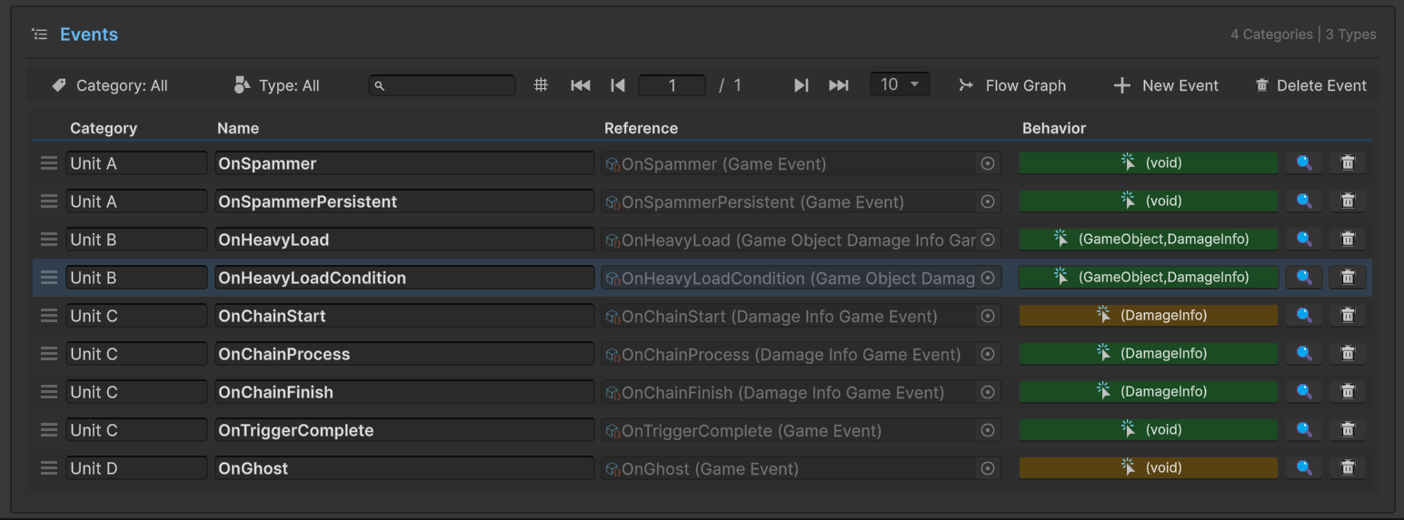1404x520 pixels.
Task: Open object picker for OnHeavyLoad reference
Action: 988,240
